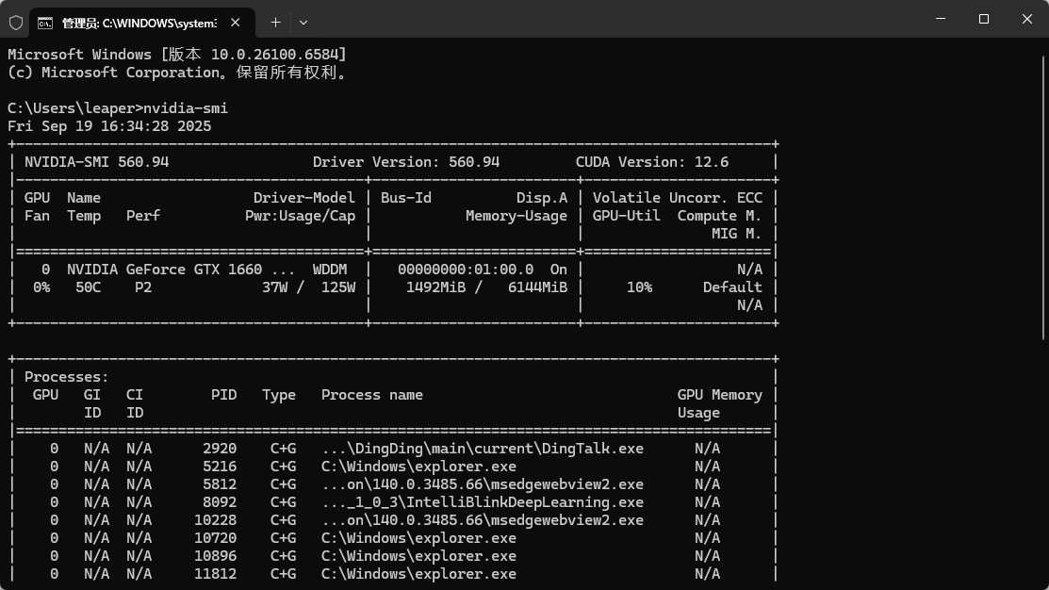Click the Driver Version 560.94 text
This screenshot has width=1049, height=590.
(x=406, y=162)
